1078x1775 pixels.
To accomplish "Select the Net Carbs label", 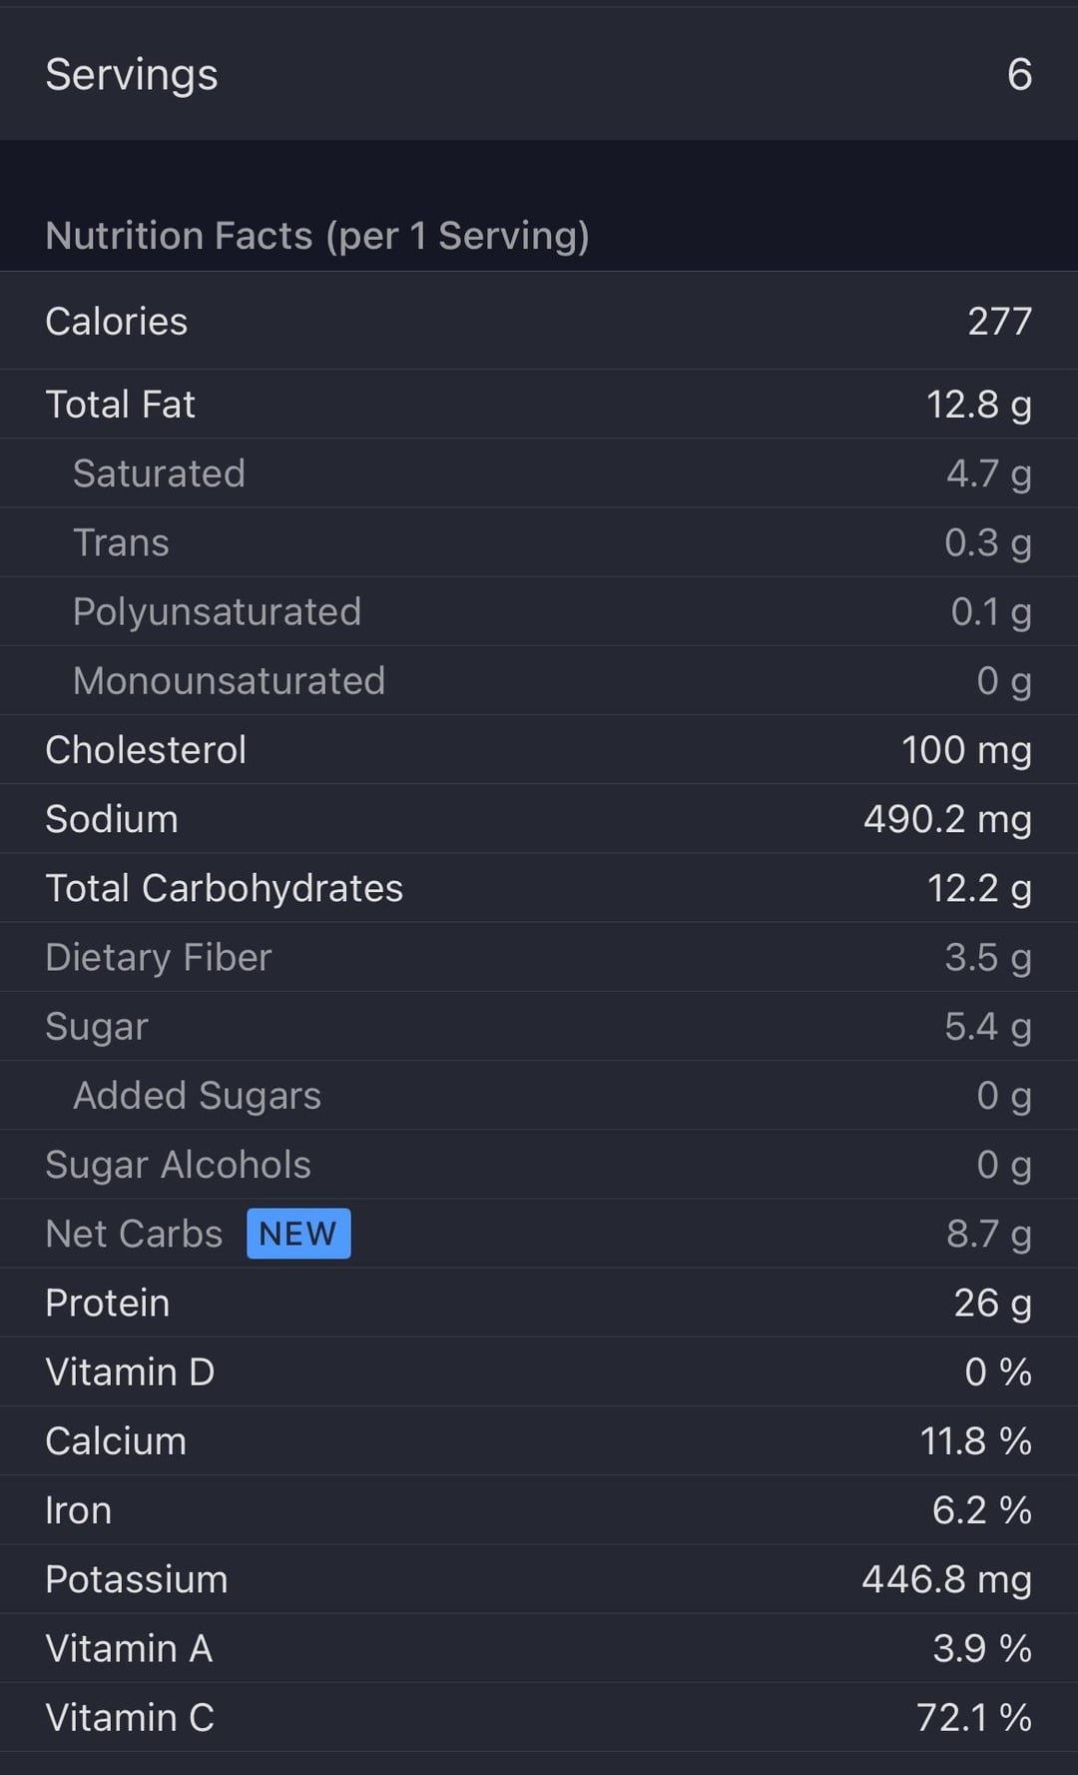I will click(x=134, y=1234).
